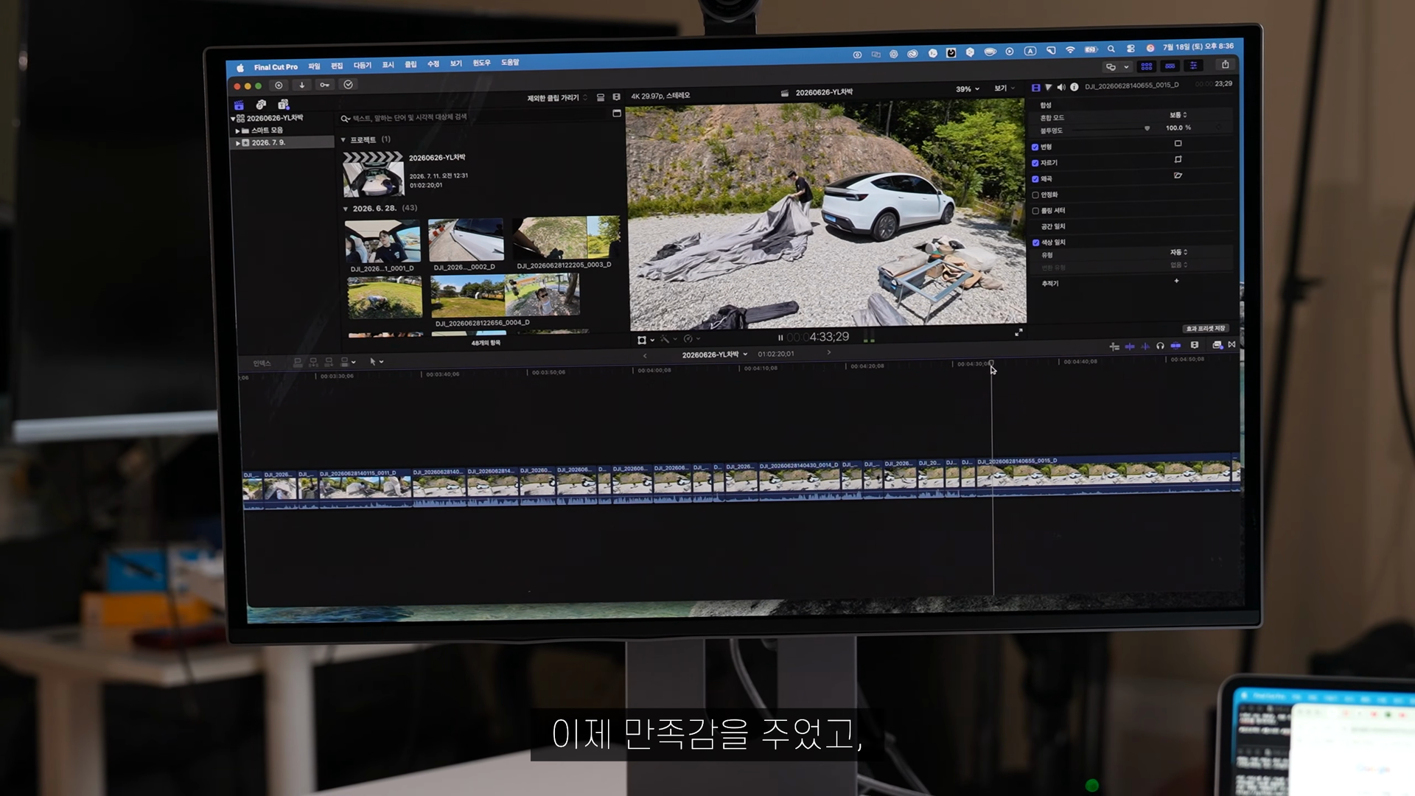This screenshot has height=796, width=1415.
Task: Disable the 변형 transform checkbox
Action: tap(1035, 147)
